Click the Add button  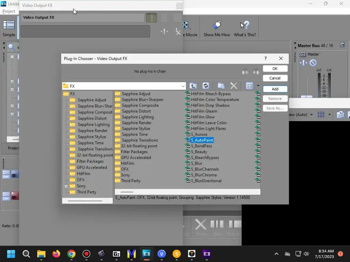[x=275, y=89]
